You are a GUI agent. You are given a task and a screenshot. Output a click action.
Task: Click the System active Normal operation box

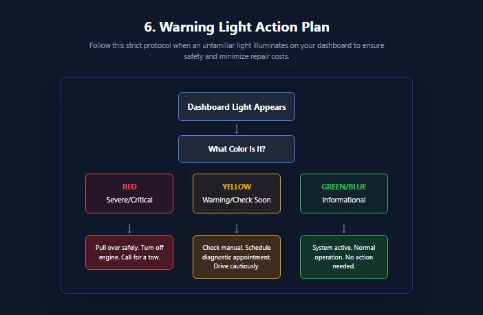[344, 257]
